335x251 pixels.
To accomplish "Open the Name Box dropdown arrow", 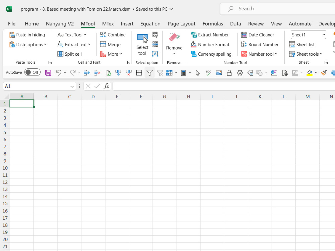I will point(72,86).
